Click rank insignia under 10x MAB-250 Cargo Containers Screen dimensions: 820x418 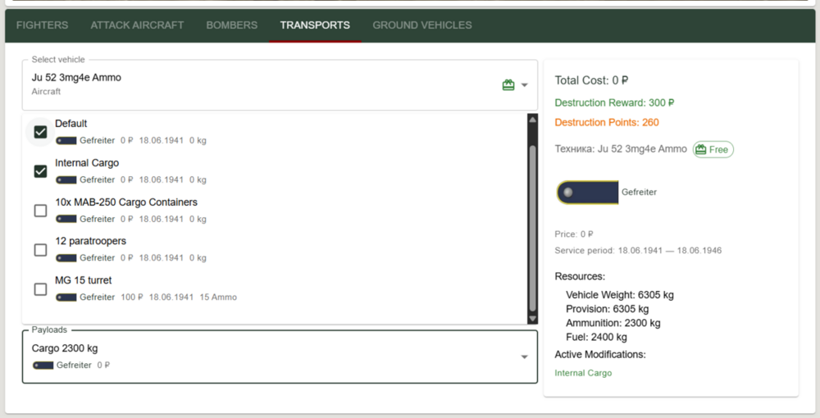pos(66,220)
